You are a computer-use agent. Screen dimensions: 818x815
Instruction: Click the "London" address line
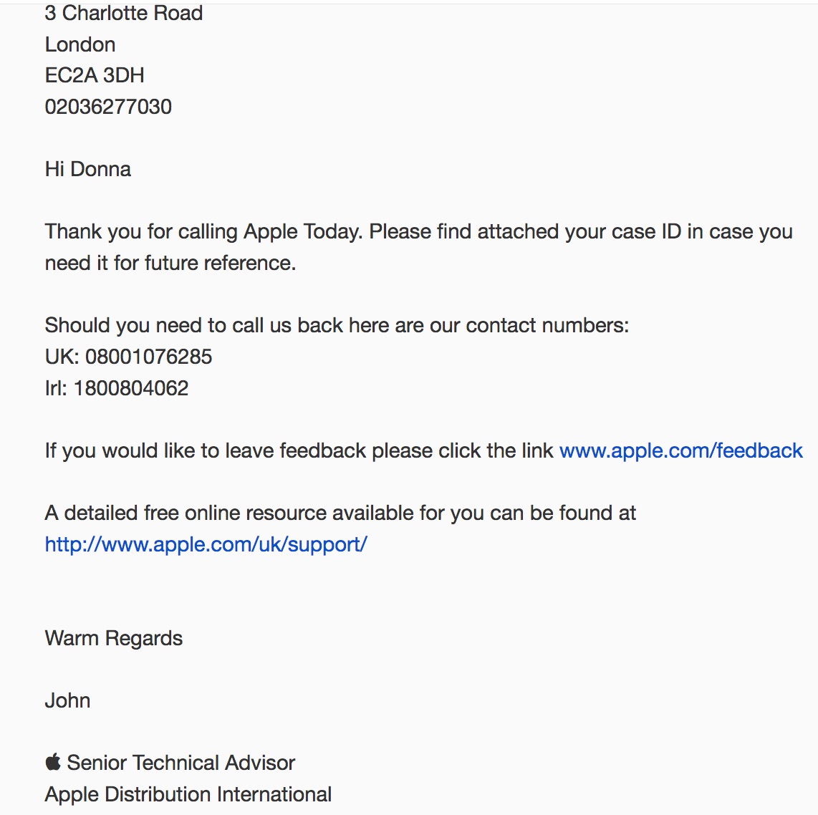[80, 44]
